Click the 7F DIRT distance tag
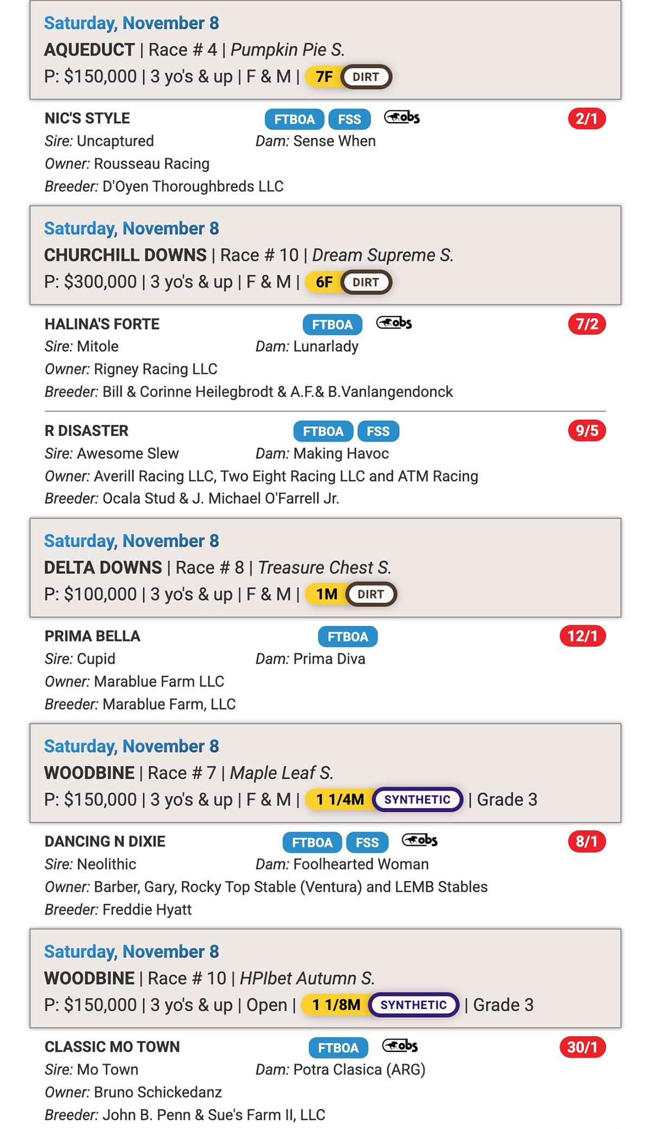This screenshot has width=651, height=1129. [348, 77]
